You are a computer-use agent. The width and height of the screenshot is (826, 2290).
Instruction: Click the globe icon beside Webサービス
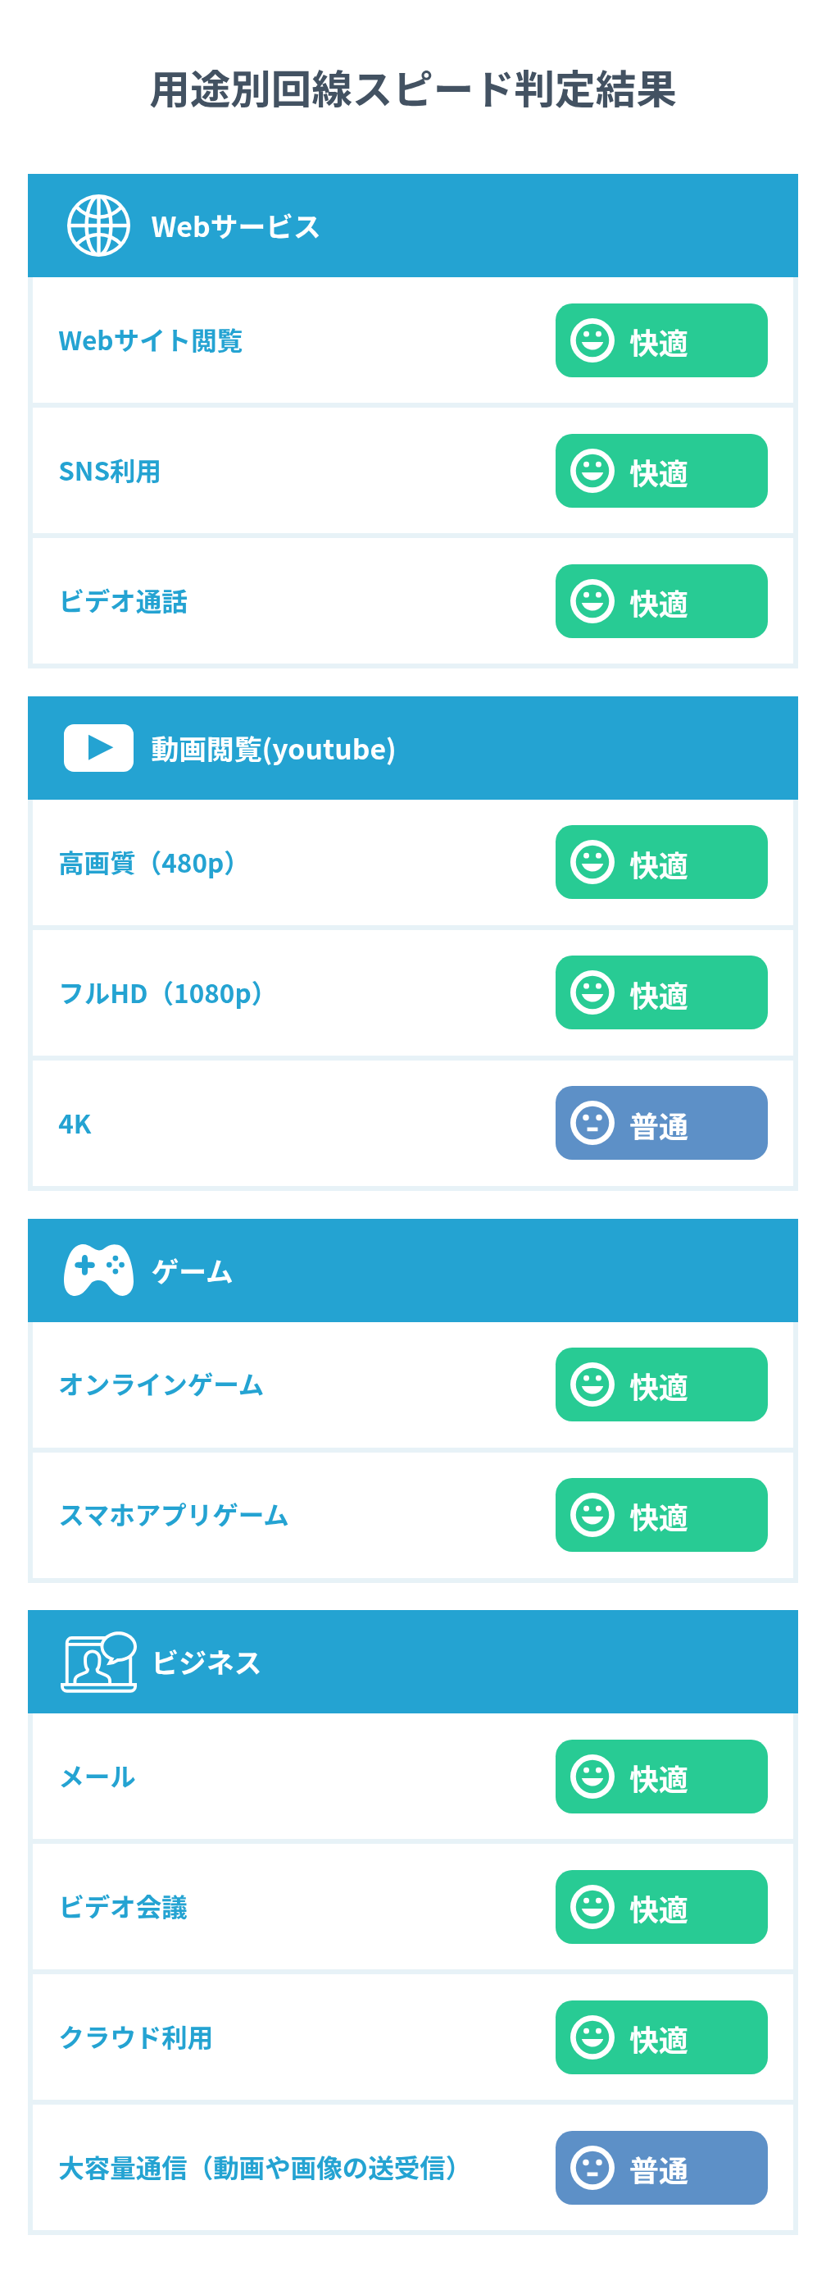(98, 226)
